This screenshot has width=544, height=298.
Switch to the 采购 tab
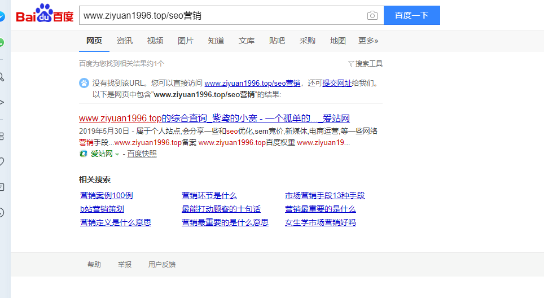(x=308, y=41)
